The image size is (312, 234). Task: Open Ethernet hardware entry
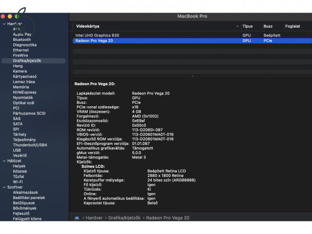tap(20, 50)
